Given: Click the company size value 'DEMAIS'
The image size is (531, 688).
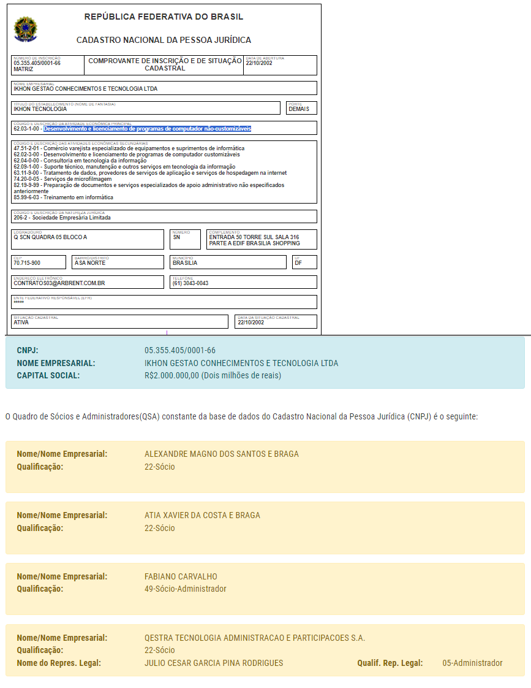Looking at the screenshot, I should (x=299, y=109).
